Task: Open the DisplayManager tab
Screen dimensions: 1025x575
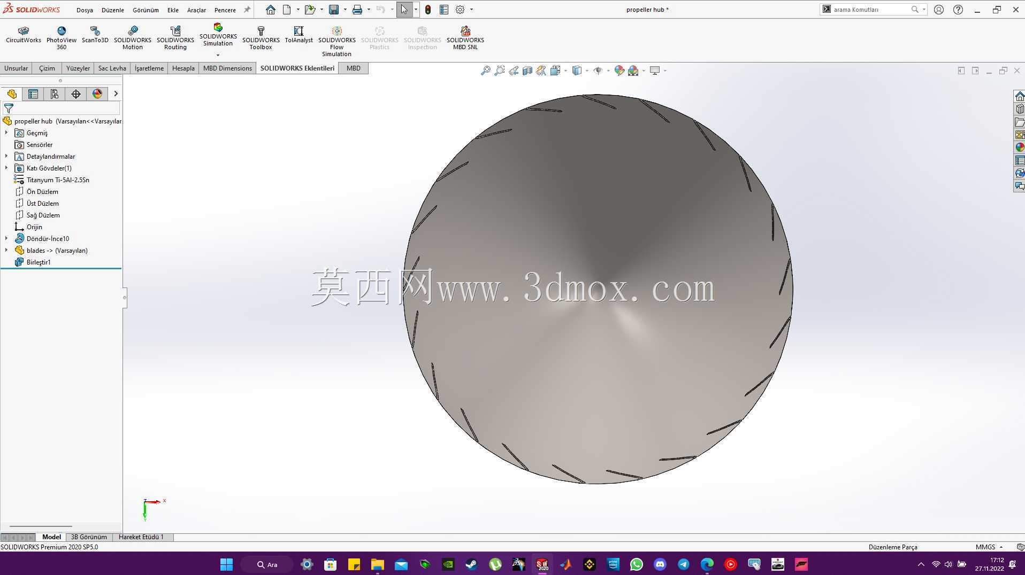Action: click(97, 94)
